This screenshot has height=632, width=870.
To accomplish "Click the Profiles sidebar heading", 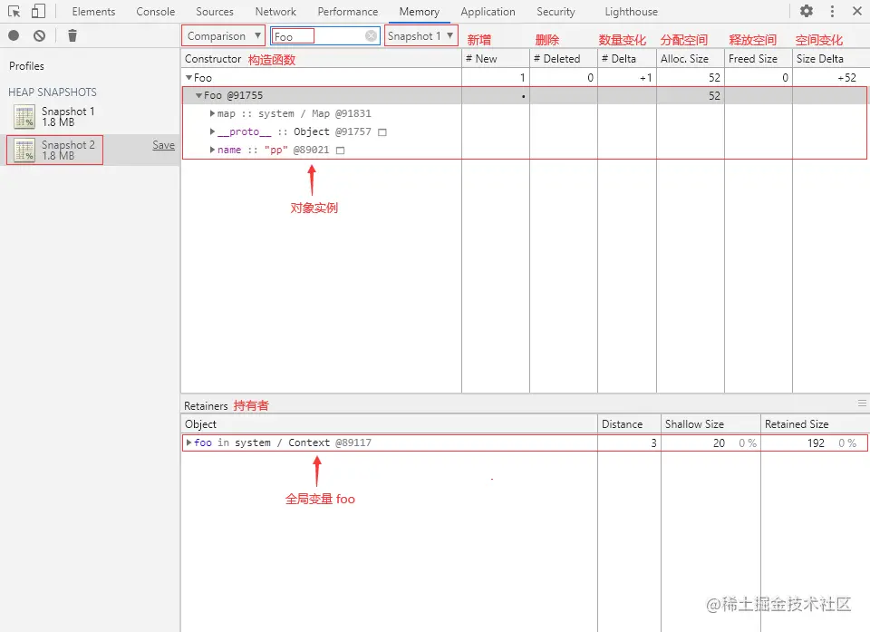I will pos(26,66).
